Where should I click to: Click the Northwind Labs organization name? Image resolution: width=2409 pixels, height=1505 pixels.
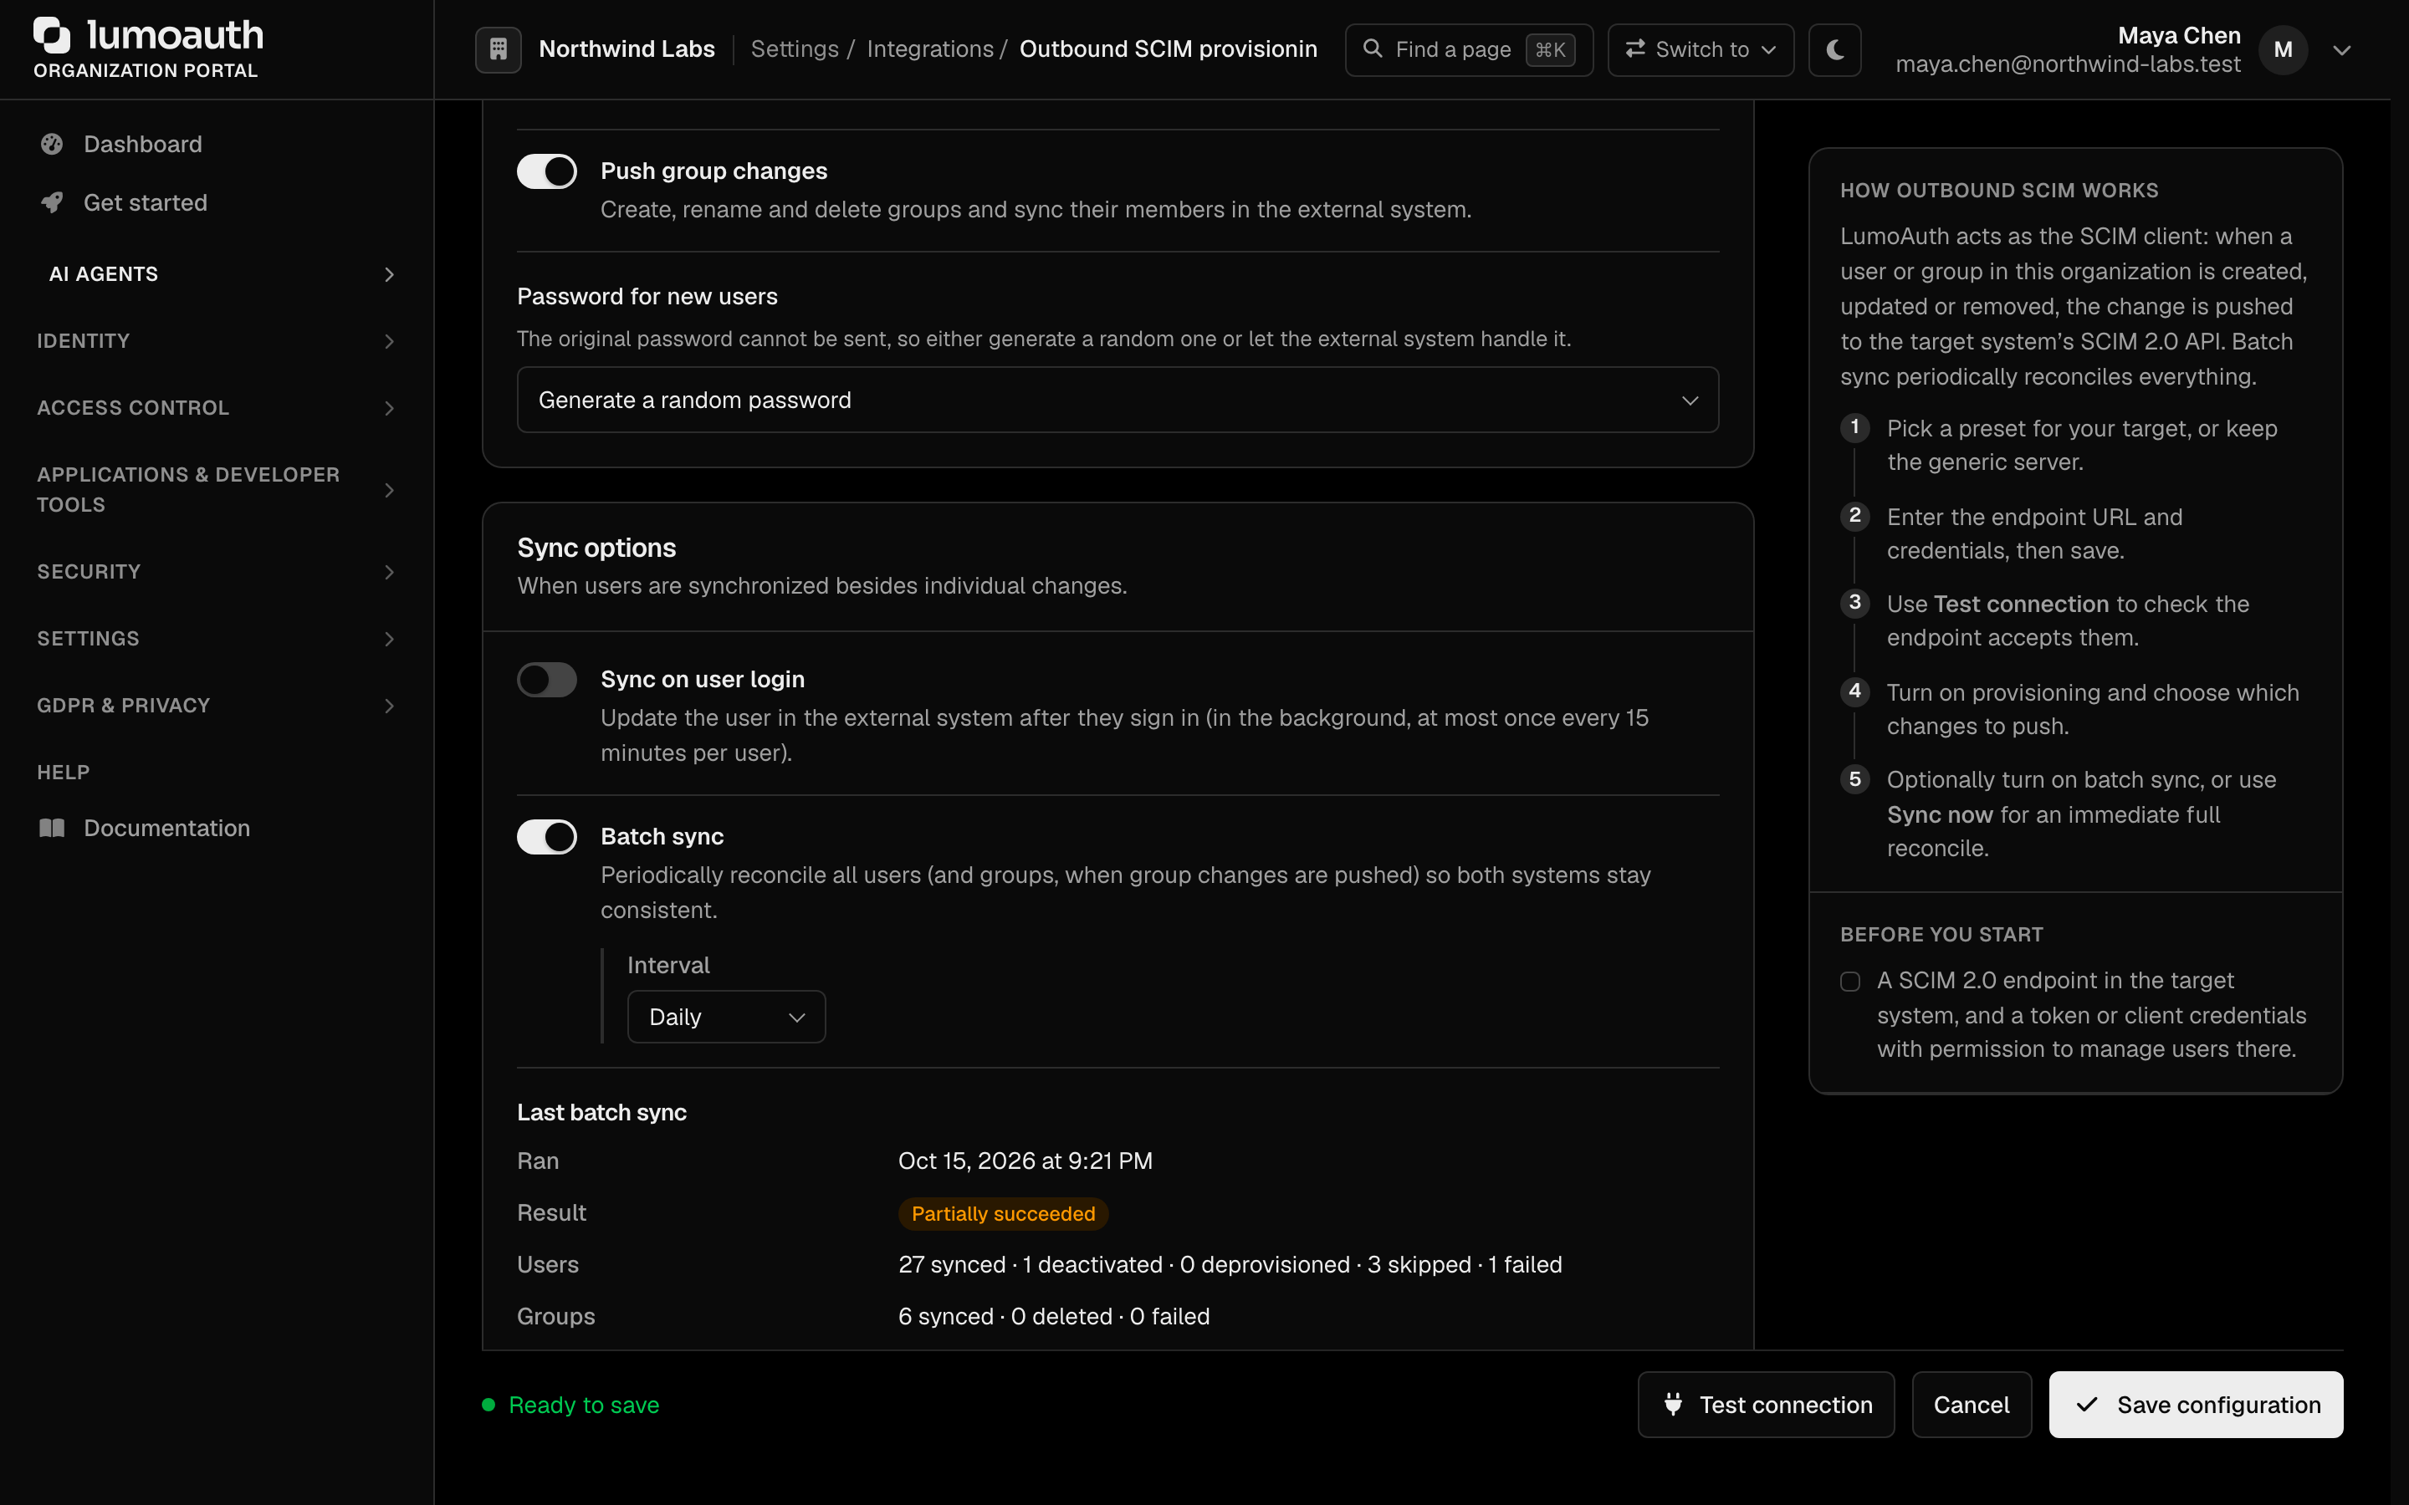click(x=627, y=48)
